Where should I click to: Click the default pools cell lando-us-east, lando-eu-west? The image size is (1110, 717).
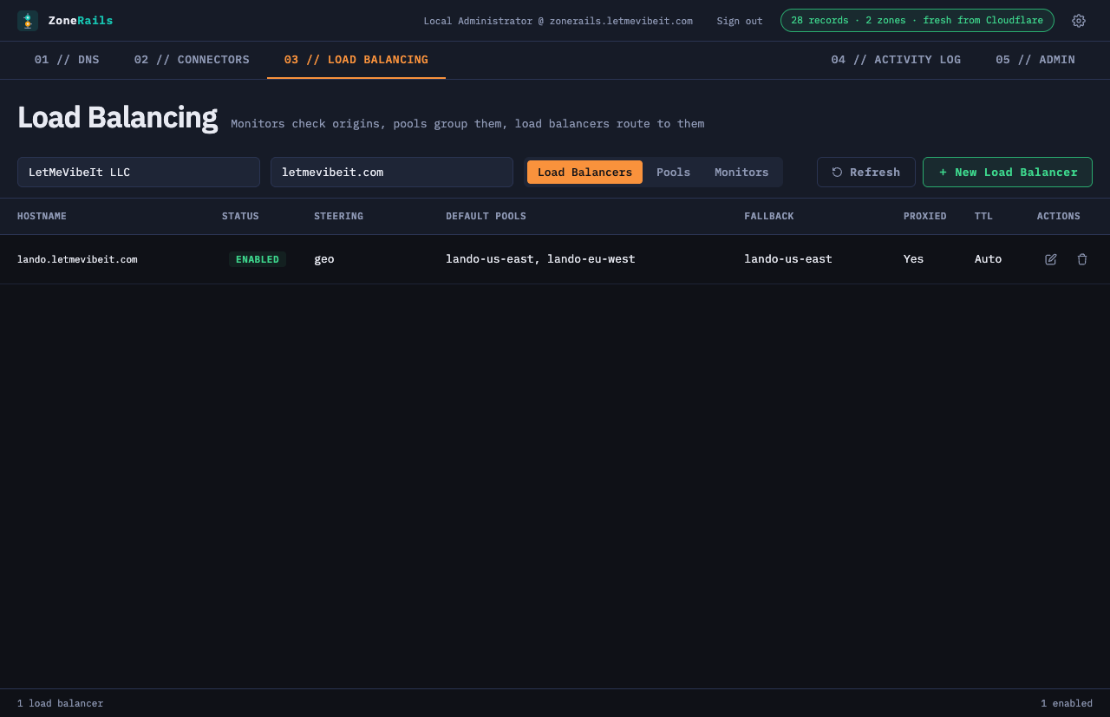(540, 259)
